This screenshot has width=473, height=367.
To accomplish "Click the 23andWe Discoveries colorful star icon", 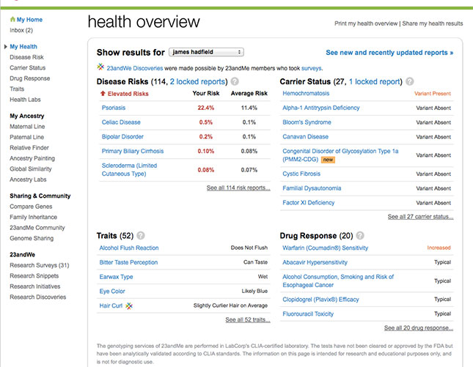I will click(x=100, y=67).
